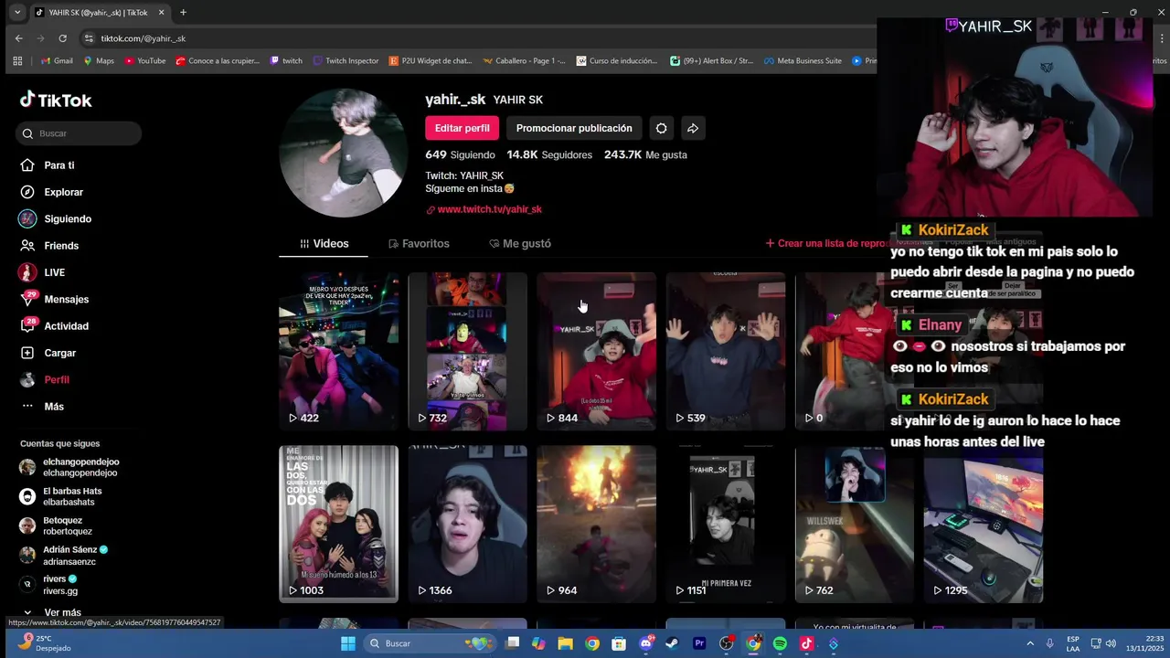The height and width of the screenshot is (658, 1170).
Task: Click Promocionar publicación button
Action: coord(574,128)
